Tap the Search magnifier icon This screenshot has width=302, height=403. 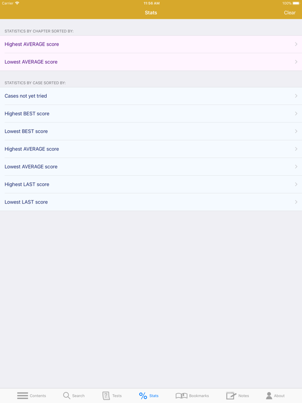(67, 396)
